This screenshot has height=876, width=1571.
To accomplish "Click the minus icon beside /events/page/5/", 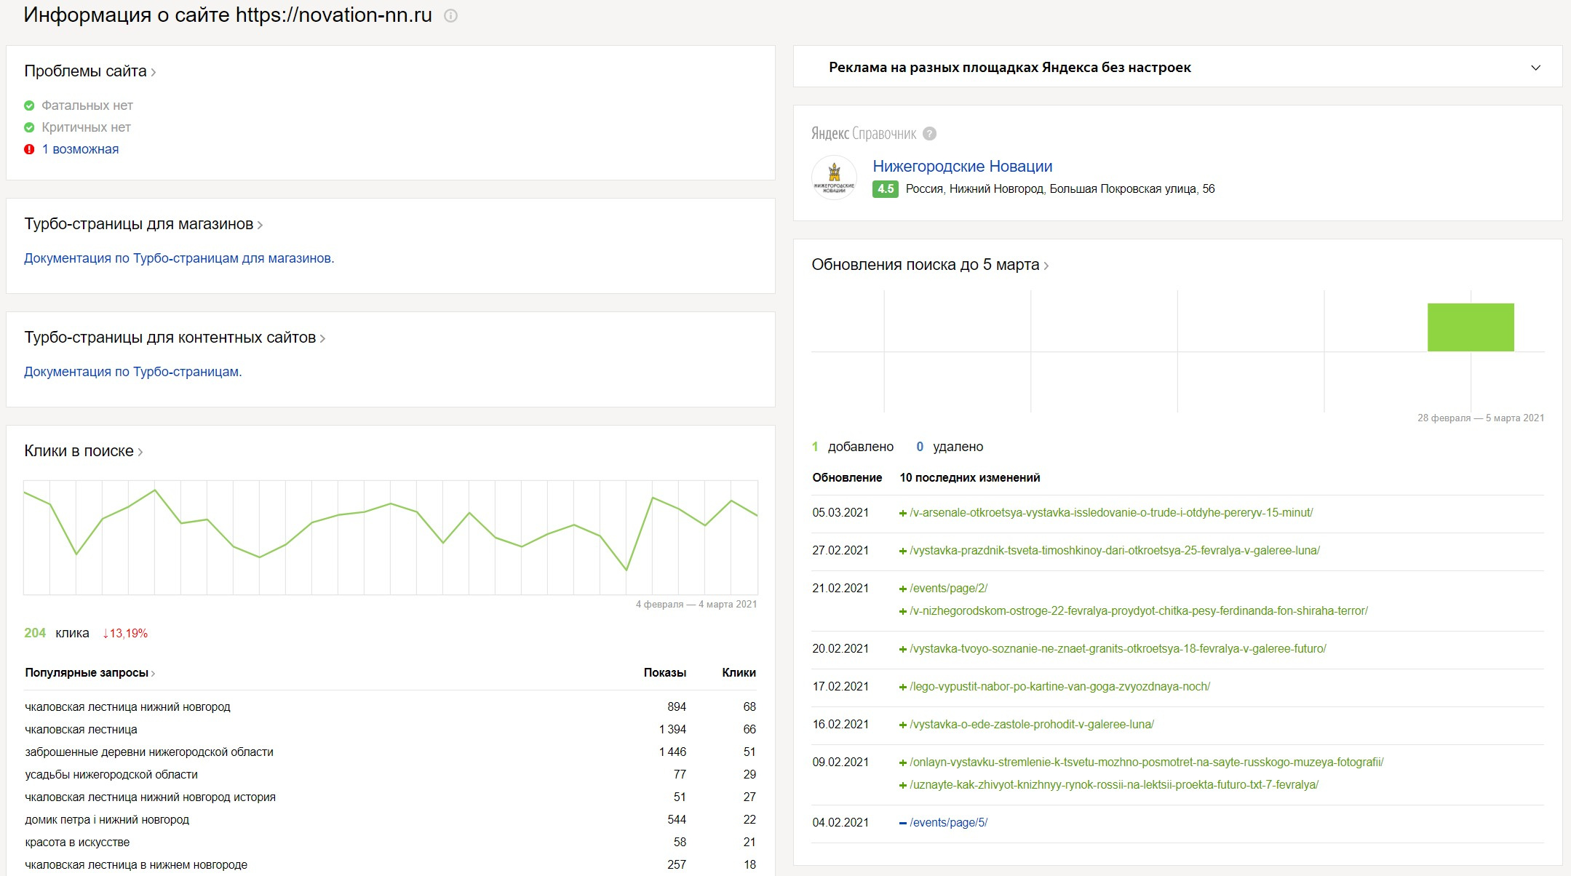I will [x=903, y=823].
